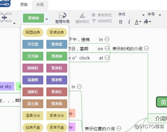Click the background fill bucket icon

pos(146,22)
